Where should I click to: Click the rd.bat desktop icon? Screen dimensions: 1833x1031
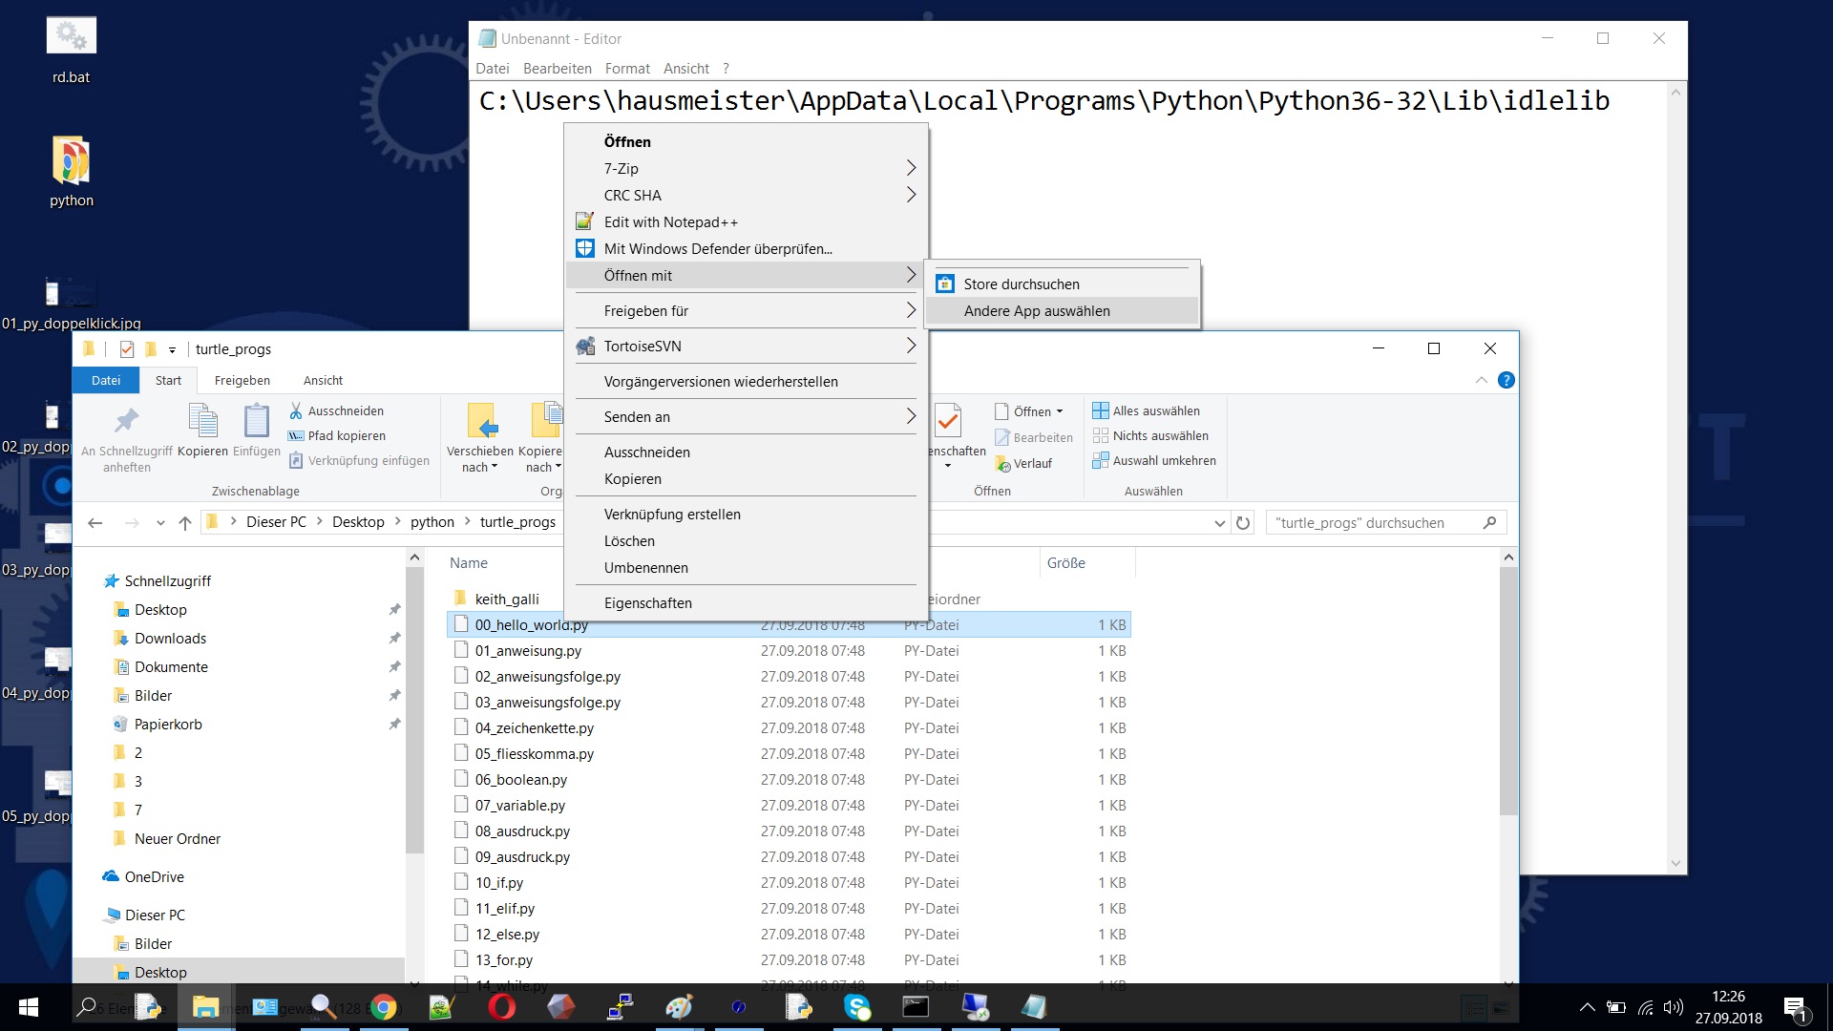coord(72,34)
